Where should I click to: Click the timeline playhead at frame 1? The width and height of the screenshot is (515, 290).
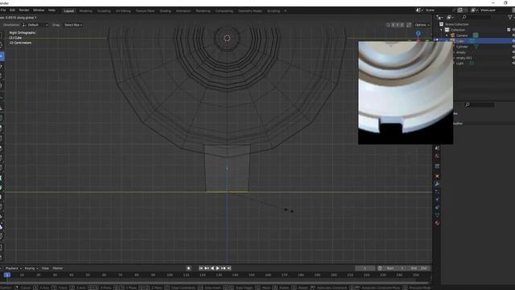[x=7, y=275]
